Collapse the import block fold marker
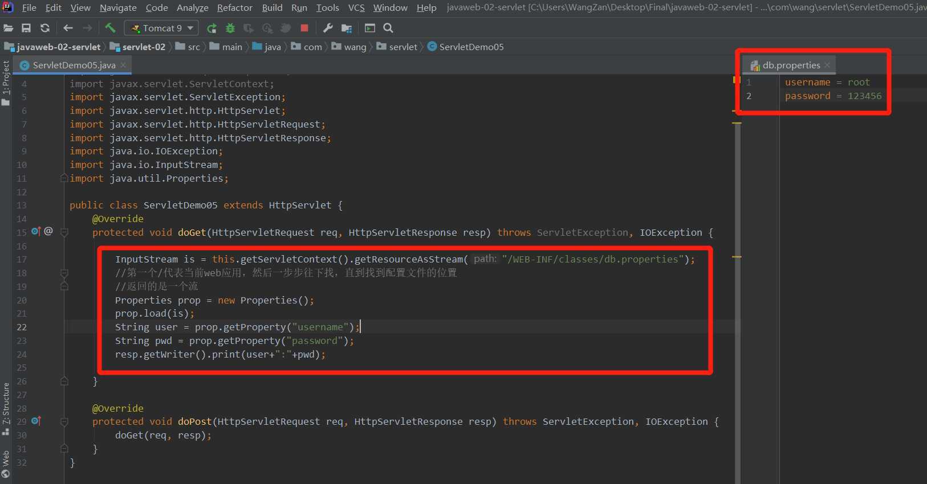The height and width of the screenshot is (484, 927). point(64,178)
